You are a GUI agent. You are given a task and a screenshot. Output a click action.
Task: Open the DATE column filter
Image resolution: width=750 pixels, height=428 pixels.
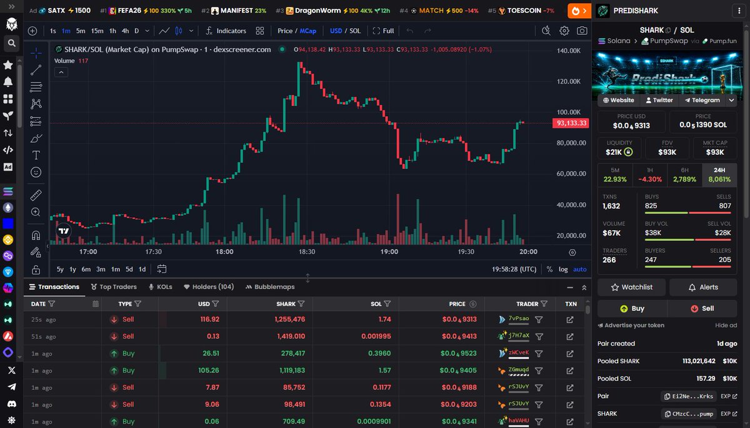(52, 304)
